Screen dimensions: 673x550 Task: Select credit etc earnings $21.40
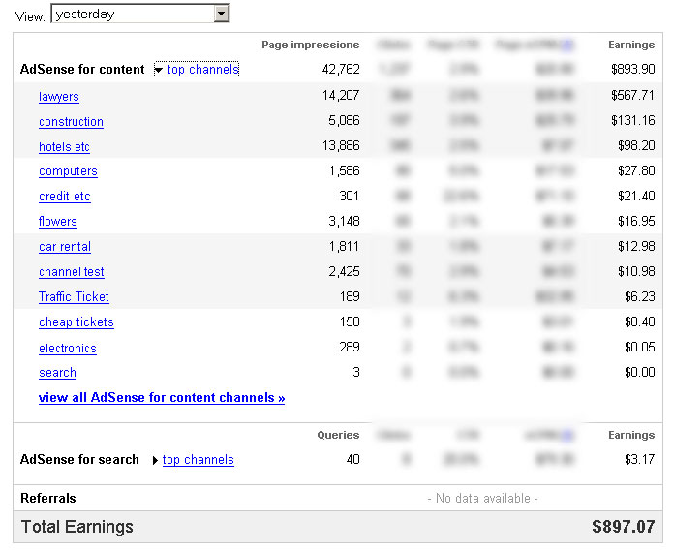636,197
